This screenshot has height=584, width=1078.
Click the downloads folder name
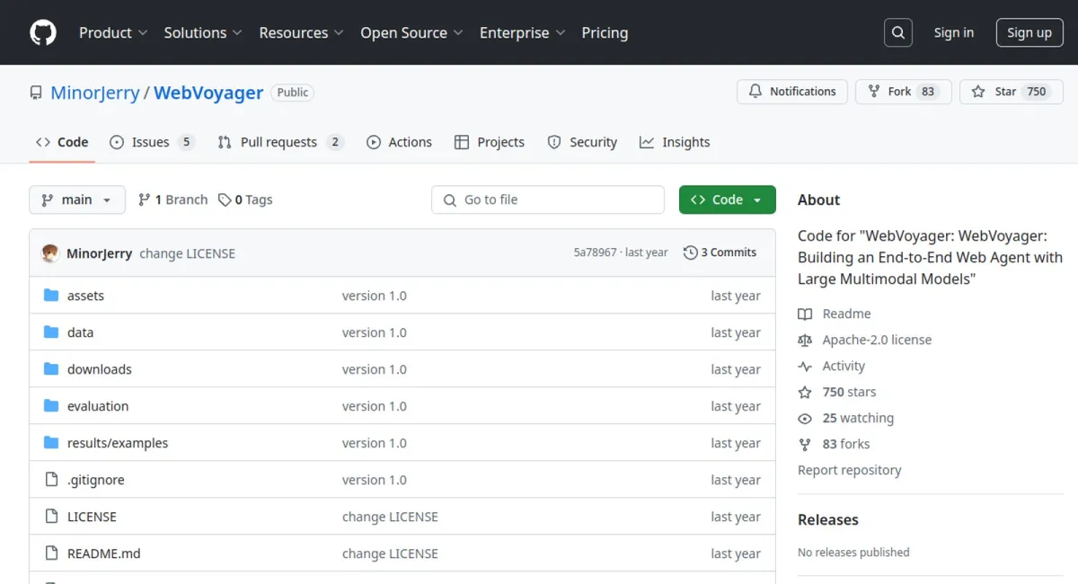point(100,369)
